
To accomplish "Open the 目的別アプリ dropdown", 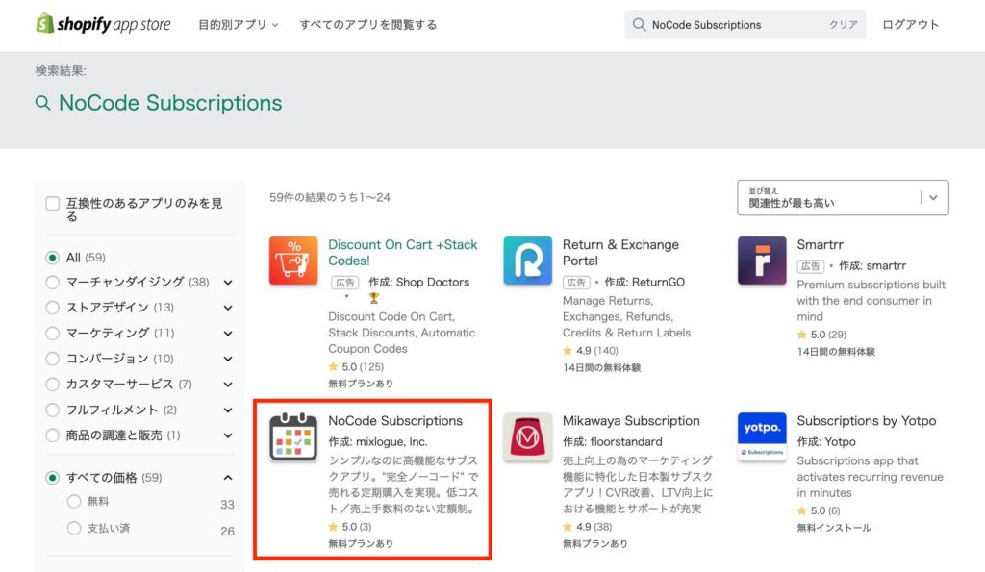I will tap(236, 24).
